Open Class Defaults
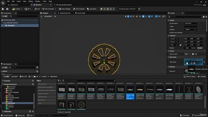Image resolution: width=208 pixels, height=117 pixels. [79, 9]
